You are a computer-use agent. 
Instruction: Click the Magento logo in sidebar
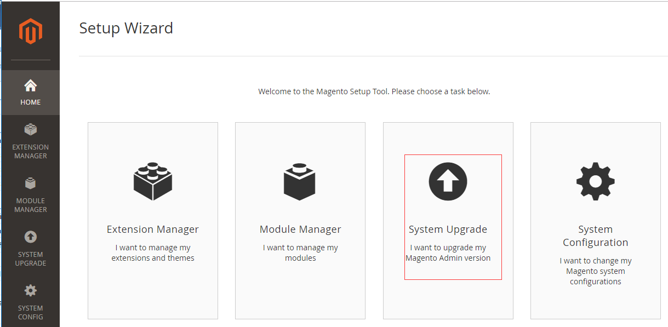point(31,31)
